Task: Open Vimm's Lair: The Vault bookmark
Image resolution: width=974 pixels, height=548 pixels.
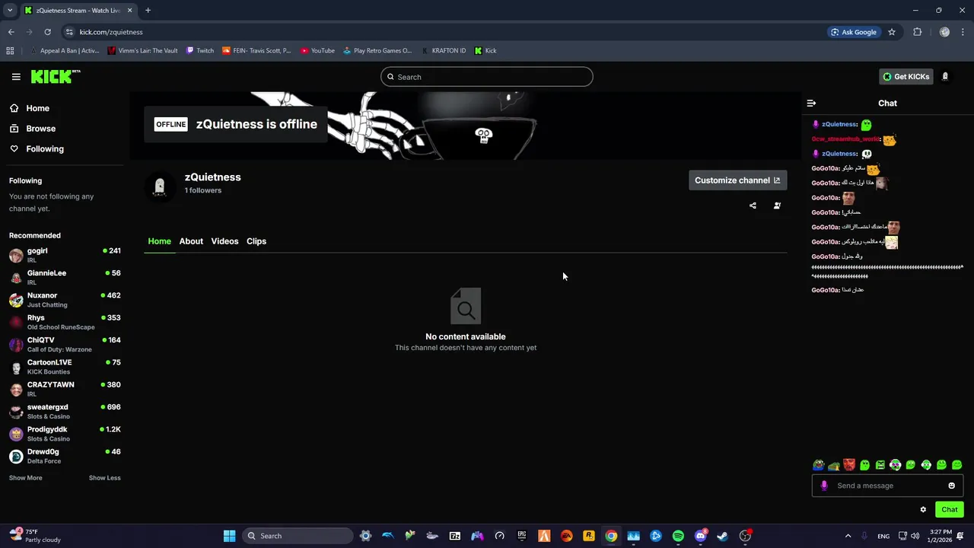Action: 142,51
